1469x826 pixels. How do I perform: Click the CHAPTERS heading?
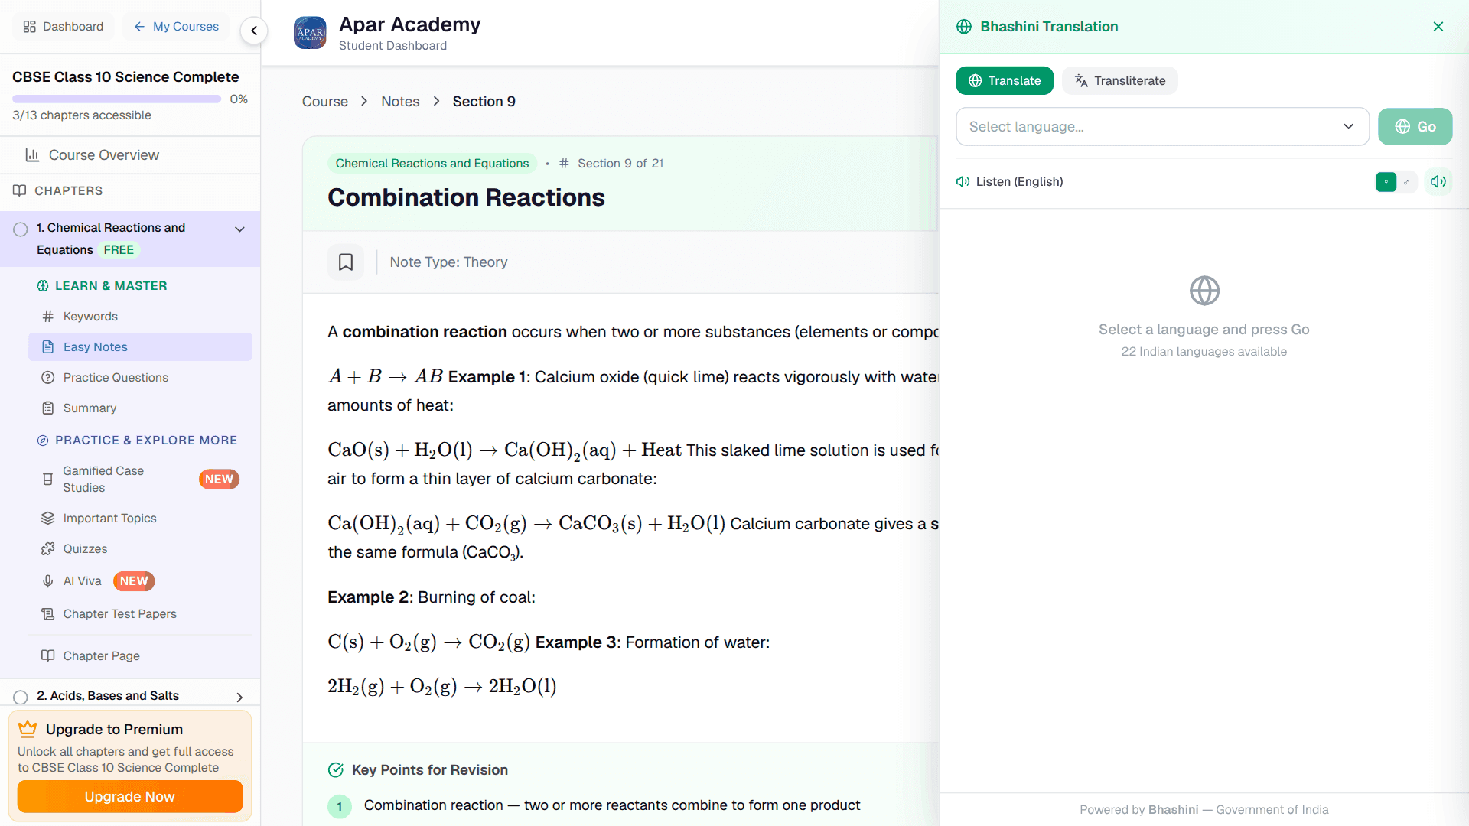click(68, 191)
